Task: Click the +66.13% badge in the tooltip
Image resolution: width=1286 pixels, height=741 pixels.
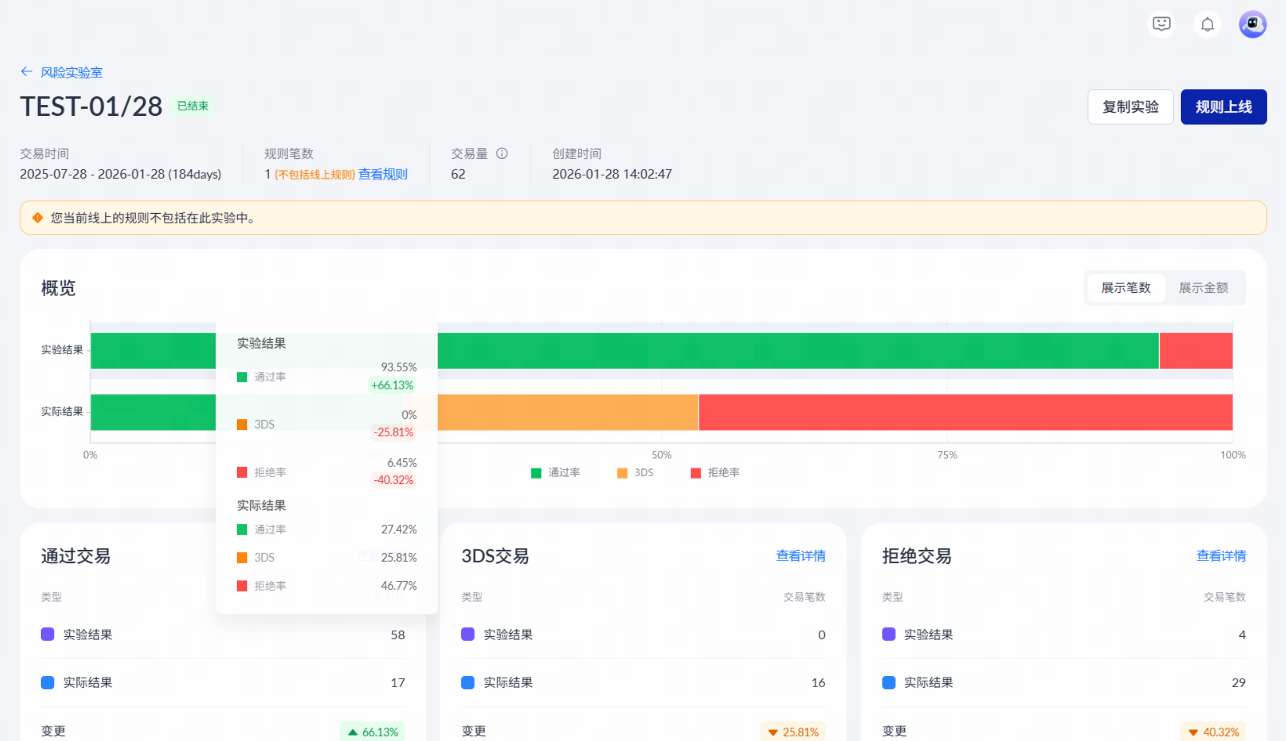Action: click(x=392, y=385)
